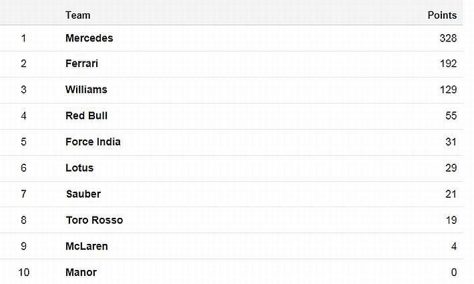Viewport: 474px width, 284px height.
Task: Click Mercedes' 328 points value
Action: (x=448, y=38)
